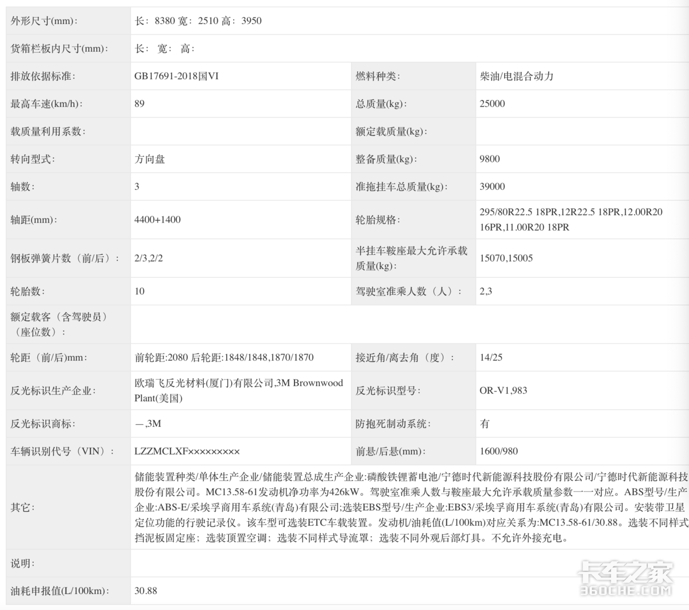Click the towing mass value 39000

click(x=492, y=187)
